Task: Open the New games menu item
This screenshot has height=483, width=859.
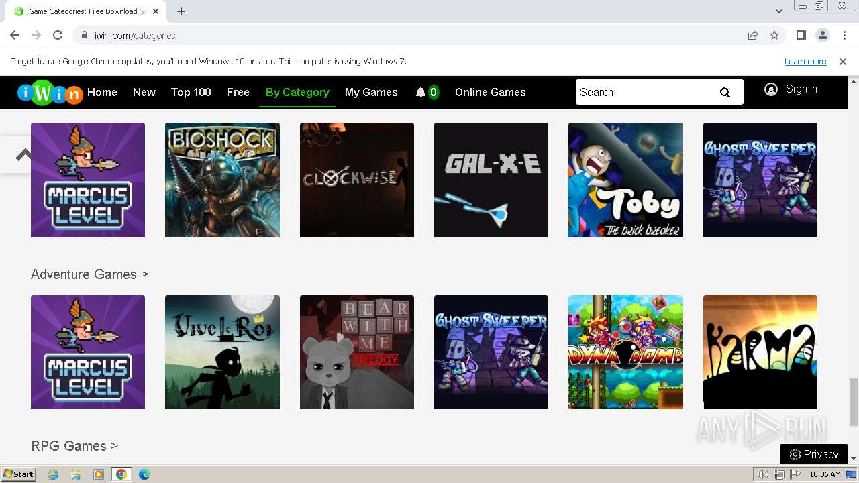Action: pyautogui.click(x=144, y=93)
